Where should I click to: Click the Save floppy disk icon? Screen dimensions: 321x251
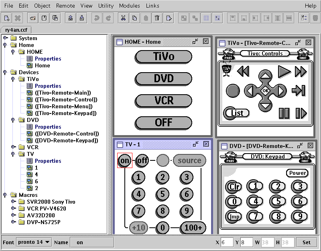tap(44, 18)
